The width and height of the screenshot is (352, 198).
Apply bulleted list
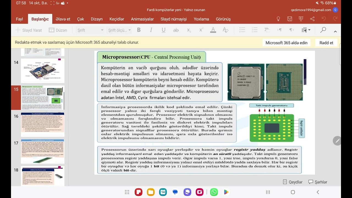coord(242,30)
